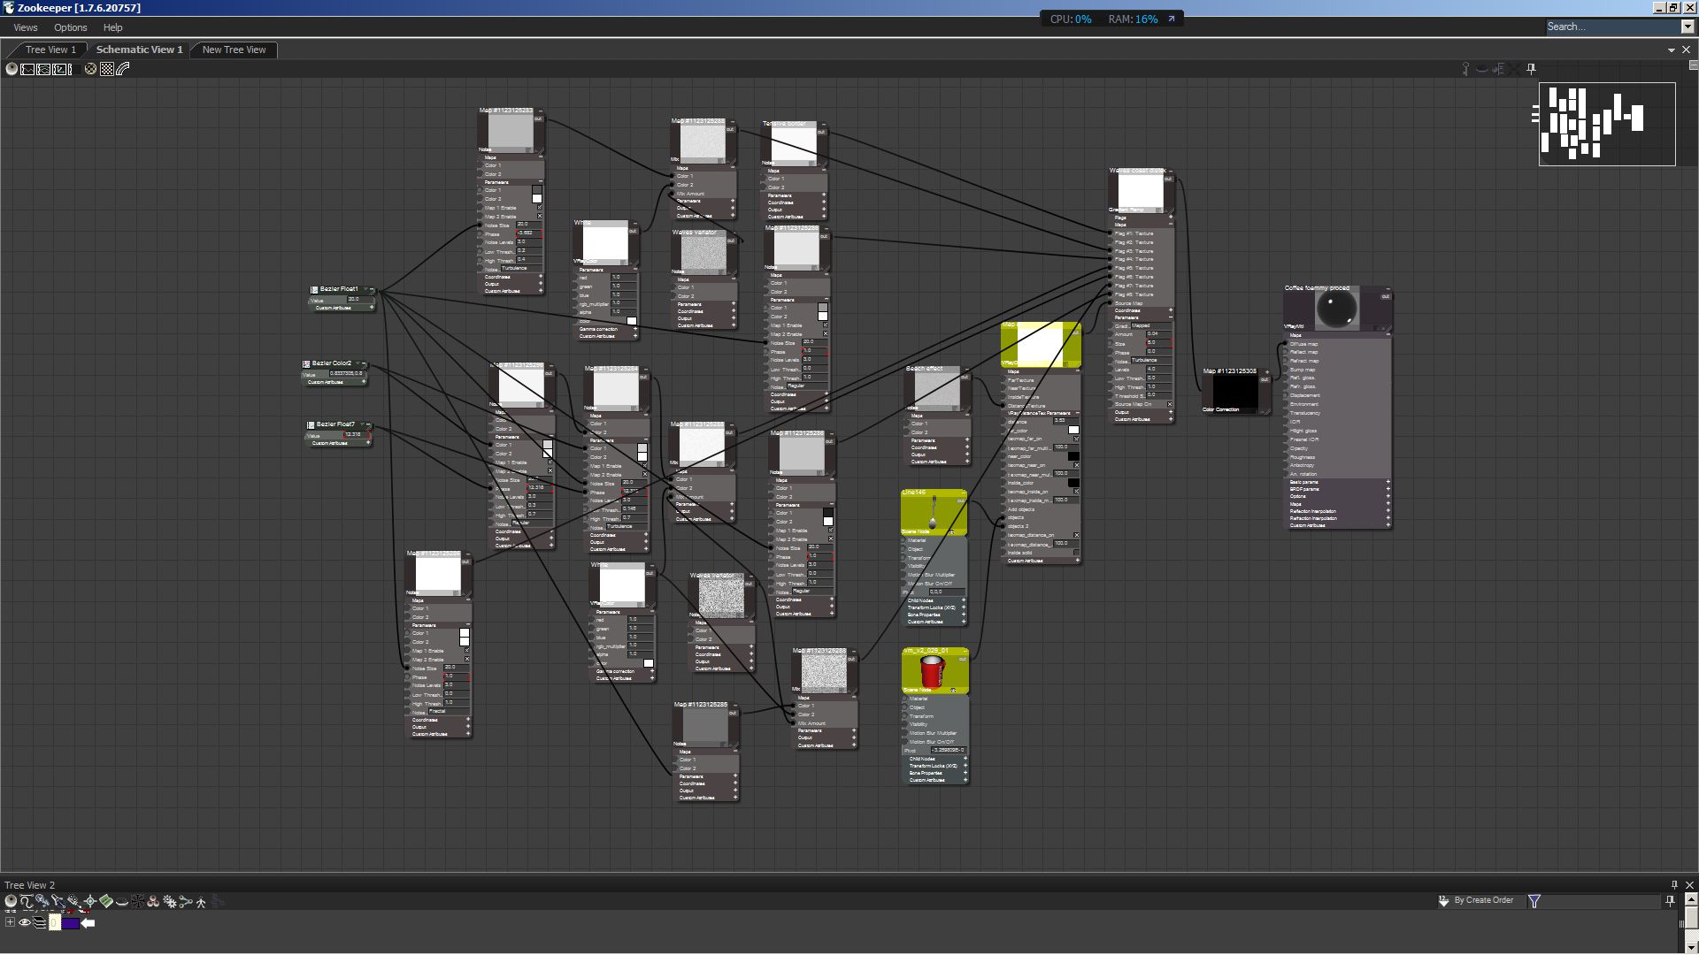
Task: Click the biped figure icon in Tree View 2
Action: click(201, 902)
